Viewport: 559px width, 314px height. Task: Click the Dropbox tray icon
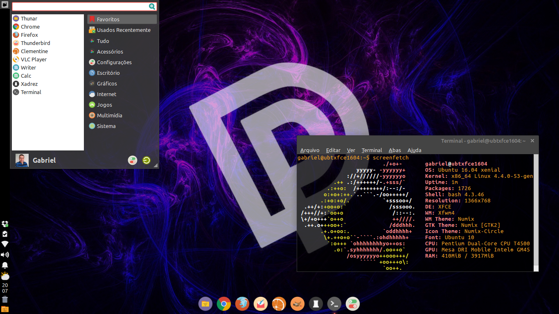[x=5, y=224]
